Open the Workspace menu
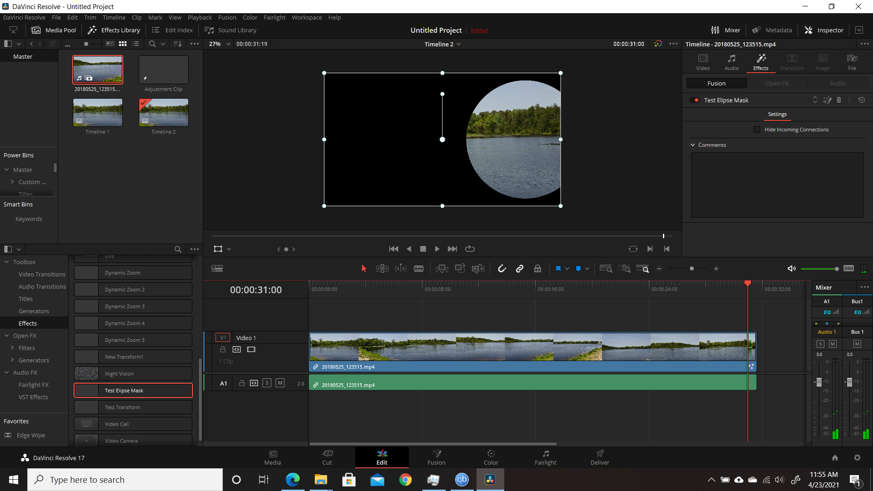The width and height of the screenshot is (873, 491). (x=306, y=17)
